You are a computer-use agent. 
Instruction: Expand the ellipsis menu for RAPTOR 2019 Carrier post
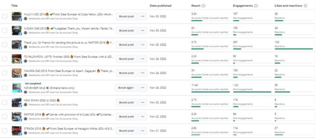point(142,117)
